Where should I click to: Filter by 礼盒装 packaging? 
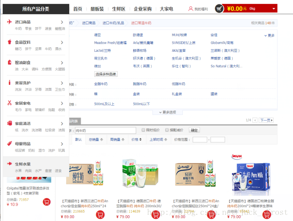point(177,94)
